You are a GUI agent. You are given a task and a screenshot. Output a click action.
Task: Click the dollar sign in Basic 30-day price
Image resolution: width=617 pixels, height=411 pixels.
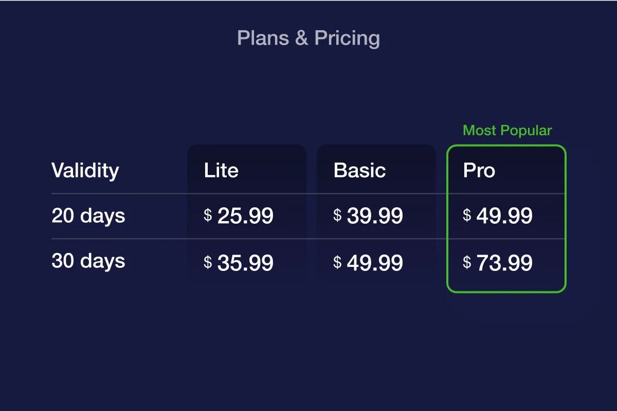pyautogui.click(x=337, y=262)
